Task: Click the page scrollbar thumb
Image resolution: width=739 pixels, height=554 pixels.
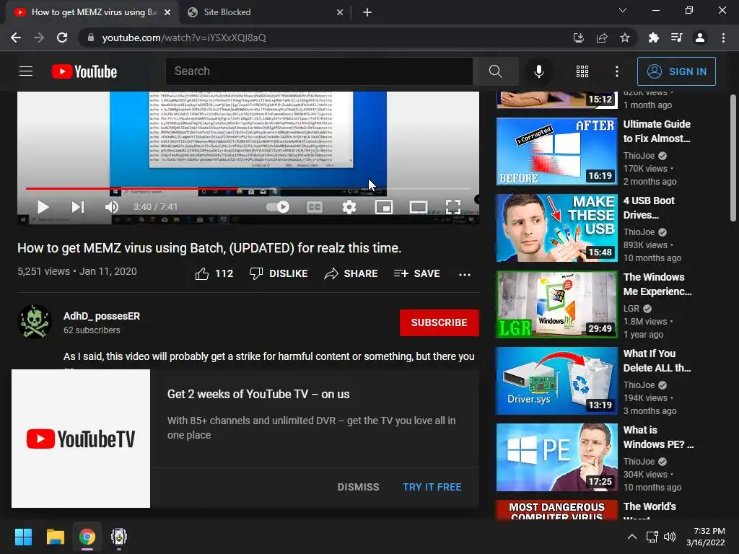Action: (x=733, y=158)
